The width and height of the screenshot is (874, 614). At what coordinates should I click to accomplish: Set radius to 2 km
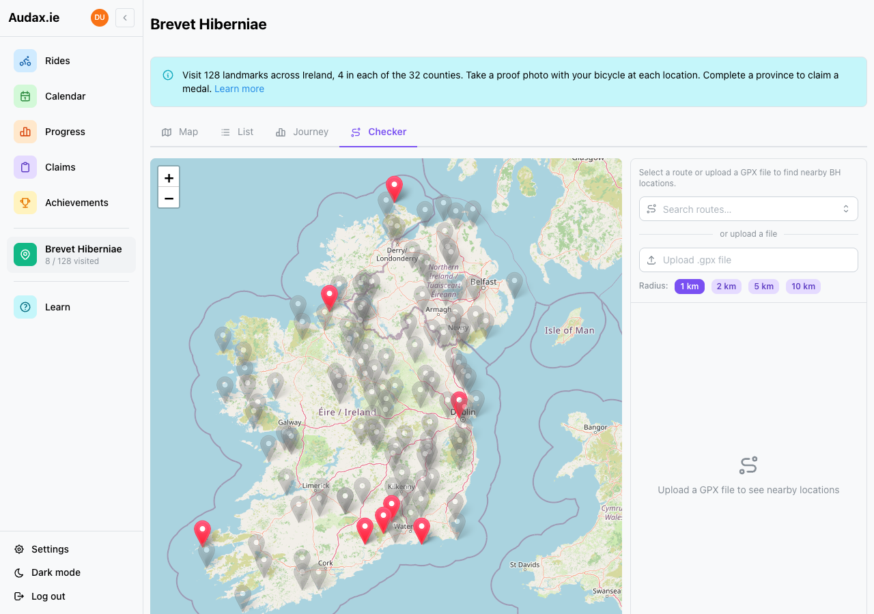click(x=727, y=287)
